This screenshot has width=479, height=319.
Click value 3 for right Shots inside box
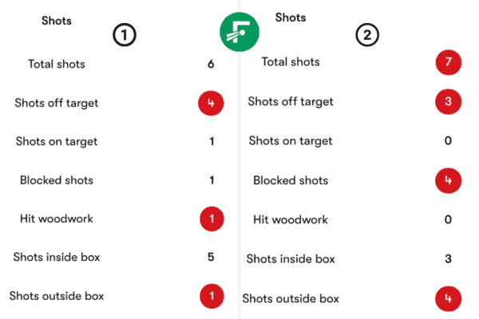point(448,259)
